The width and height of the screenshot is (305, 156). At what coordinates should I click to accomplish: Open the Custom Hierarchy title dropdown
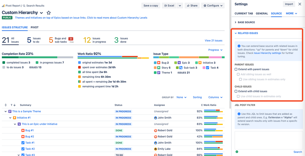tap(42, 13)
